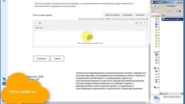
Task: Open the Documents library in Explorer tree
Action: (157, 57)
